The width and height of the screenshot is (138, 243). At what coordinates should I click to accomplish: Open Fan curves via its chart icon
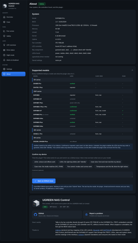coord(4,31)
